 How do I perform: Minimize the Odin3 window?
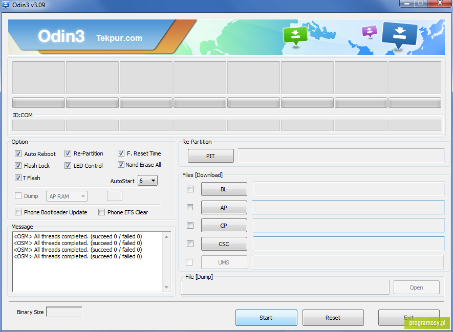coord(406,3)
